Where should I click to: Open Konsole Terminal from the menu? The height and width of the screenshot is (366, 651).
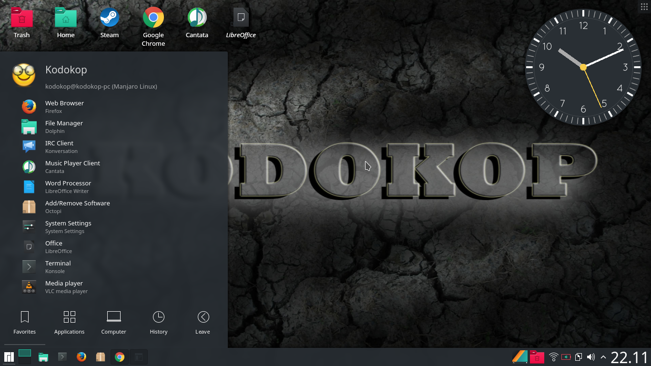tap(58, 267)
